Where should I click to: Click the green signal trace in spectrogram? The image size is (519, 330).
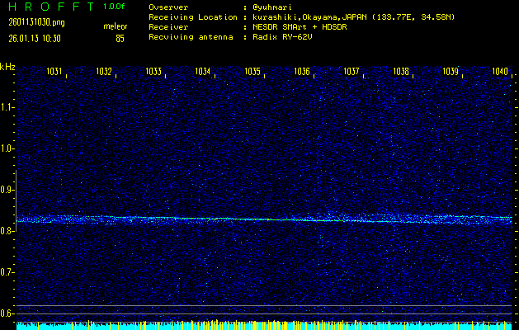(248, 219)
